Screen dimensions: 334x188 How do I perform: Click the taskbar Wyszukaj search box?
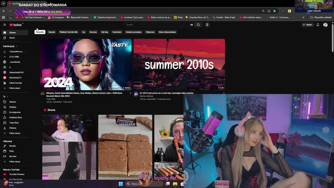[144, 184]
